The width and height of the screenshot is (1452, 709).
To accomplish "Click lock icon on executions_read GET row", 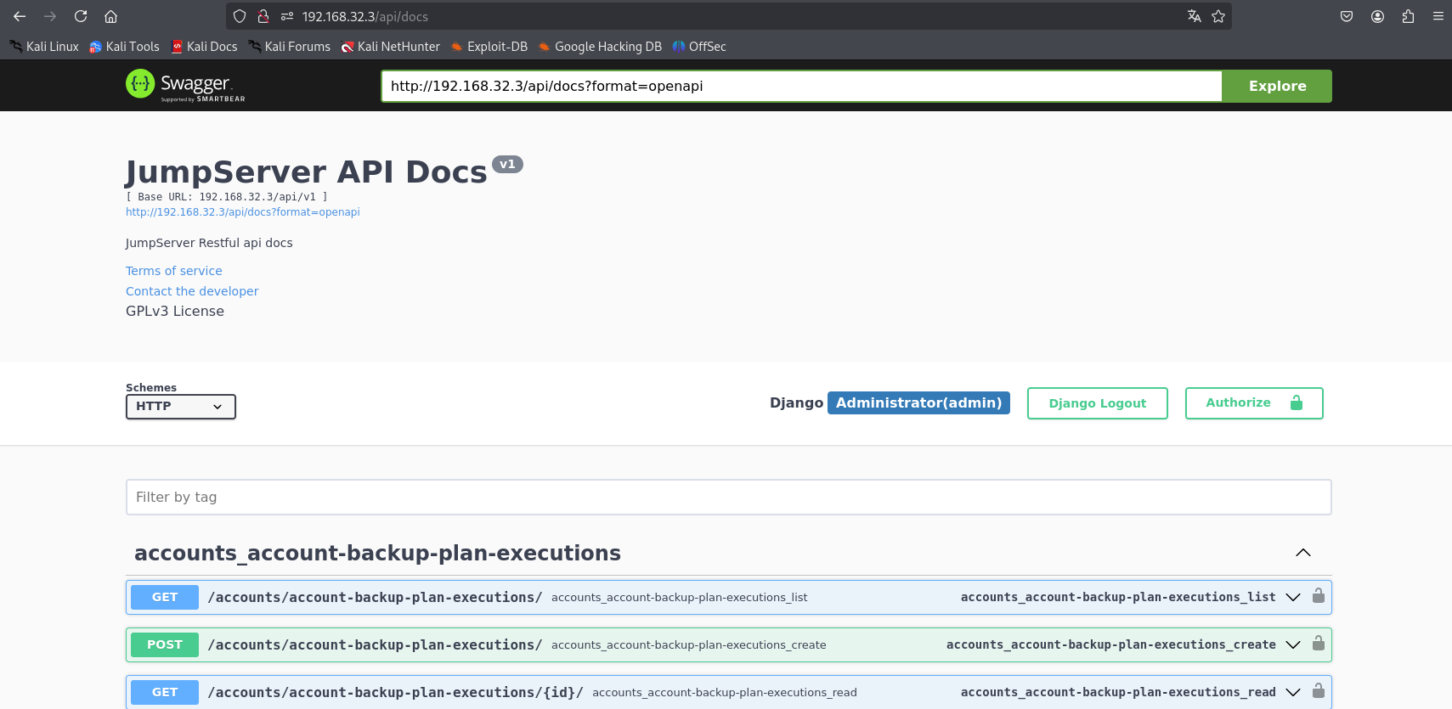I will coord(1319,691).
